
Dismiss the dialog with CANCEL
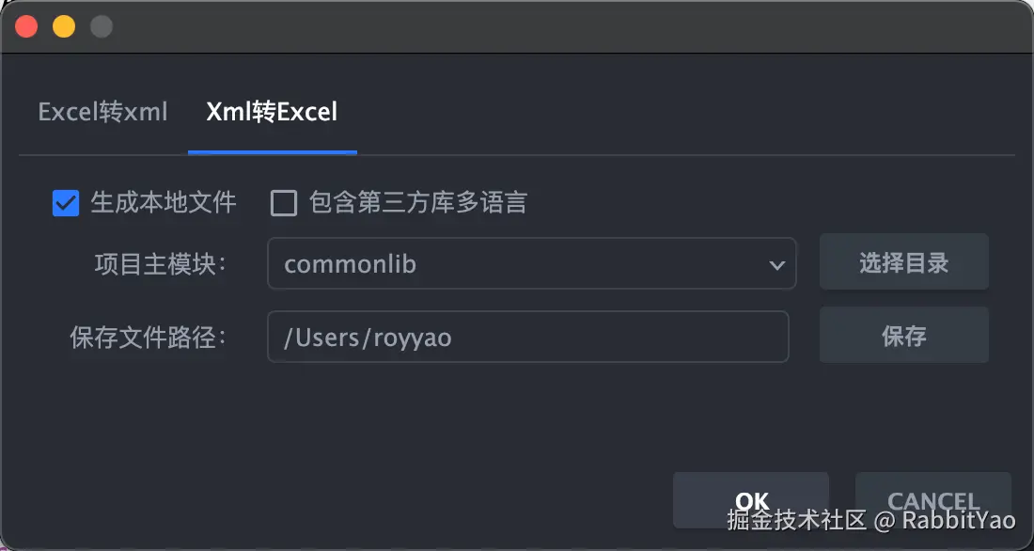coord(932,500)
